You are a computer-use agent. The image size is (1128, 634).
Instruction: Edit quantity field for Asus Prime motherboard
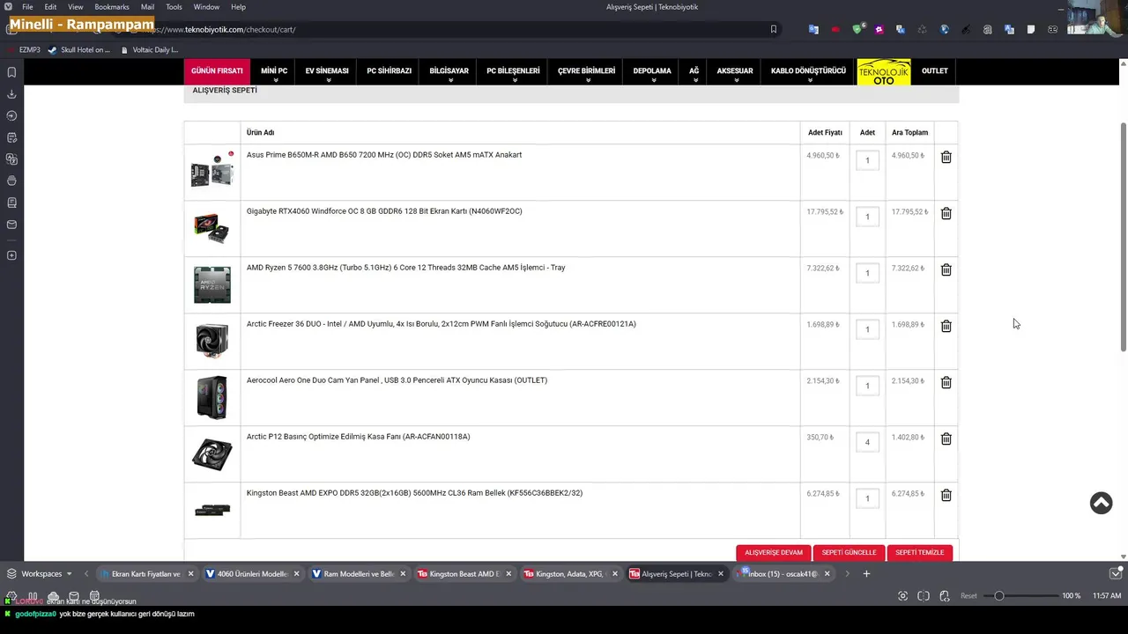[867, 160]
